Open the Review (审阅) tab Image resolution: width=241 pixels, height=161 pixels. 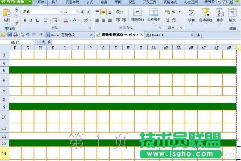[118, 2]
